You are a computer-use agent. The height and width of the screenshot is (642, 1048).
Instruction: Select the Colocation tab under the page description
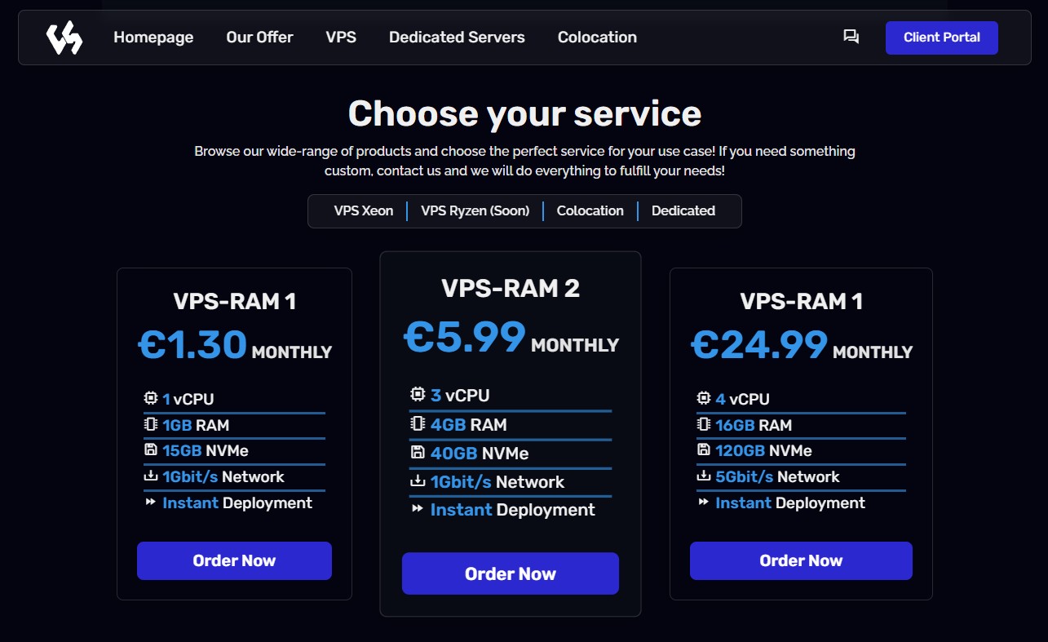pyautogui.click(x=590, y=210)
